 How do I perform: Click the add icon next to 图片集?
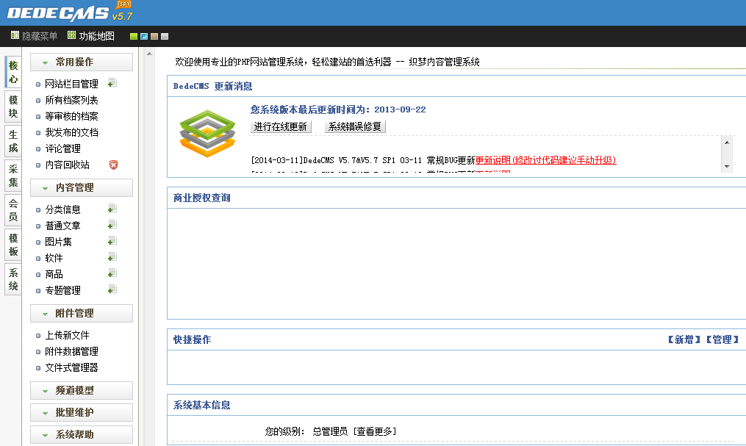click(112, 241)
